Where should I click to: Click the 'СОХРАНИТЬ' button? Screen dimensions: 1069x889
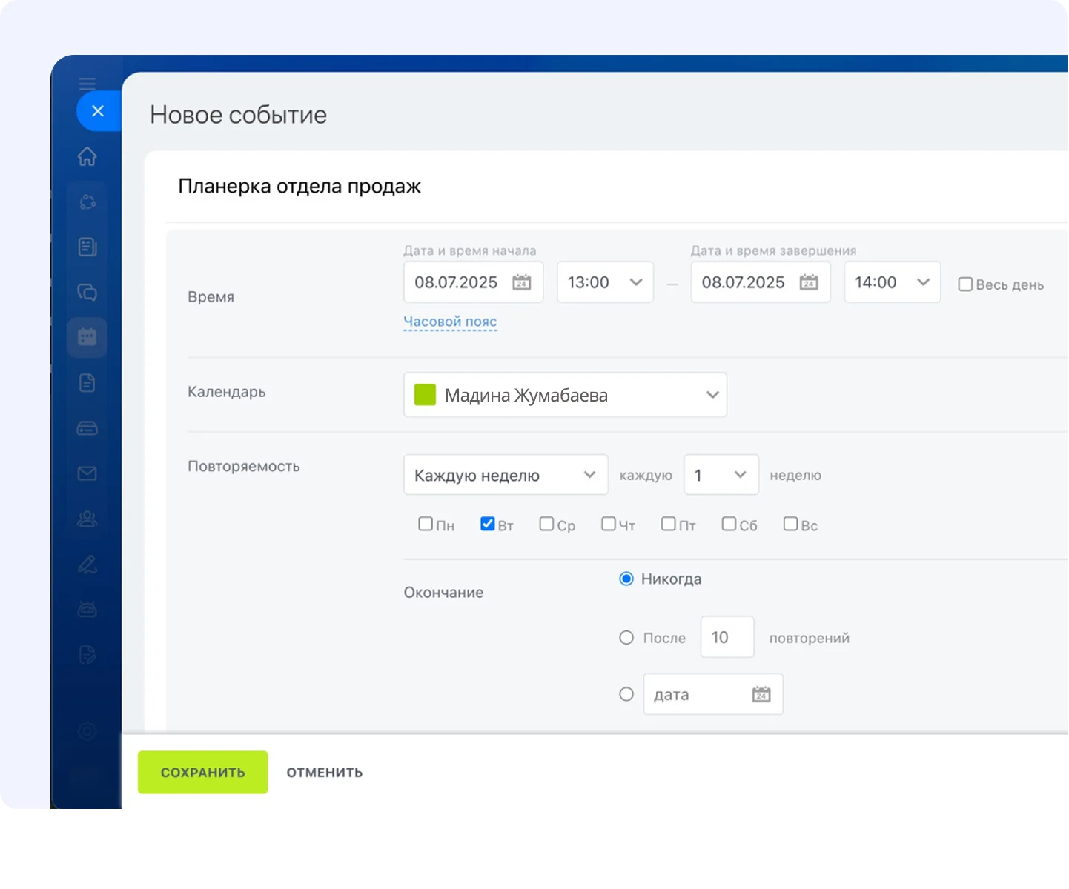[x=203, y=772]
